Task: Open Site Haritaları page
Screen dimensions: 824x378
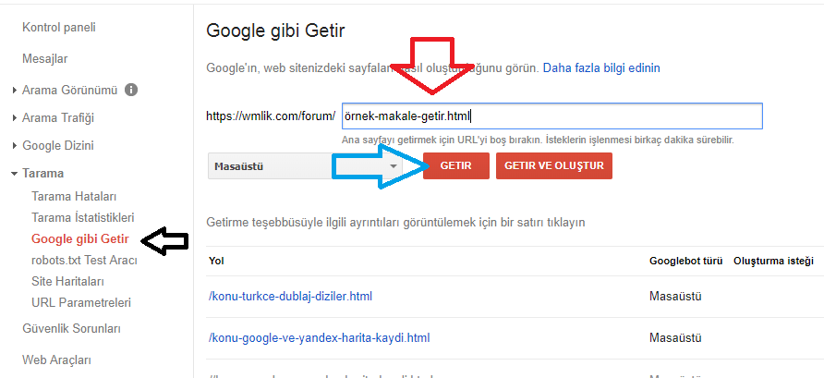Action: 67,281
